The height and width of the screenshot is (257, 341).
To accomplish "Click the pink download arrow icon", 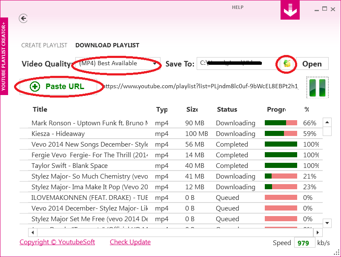I will pos(290,10).
